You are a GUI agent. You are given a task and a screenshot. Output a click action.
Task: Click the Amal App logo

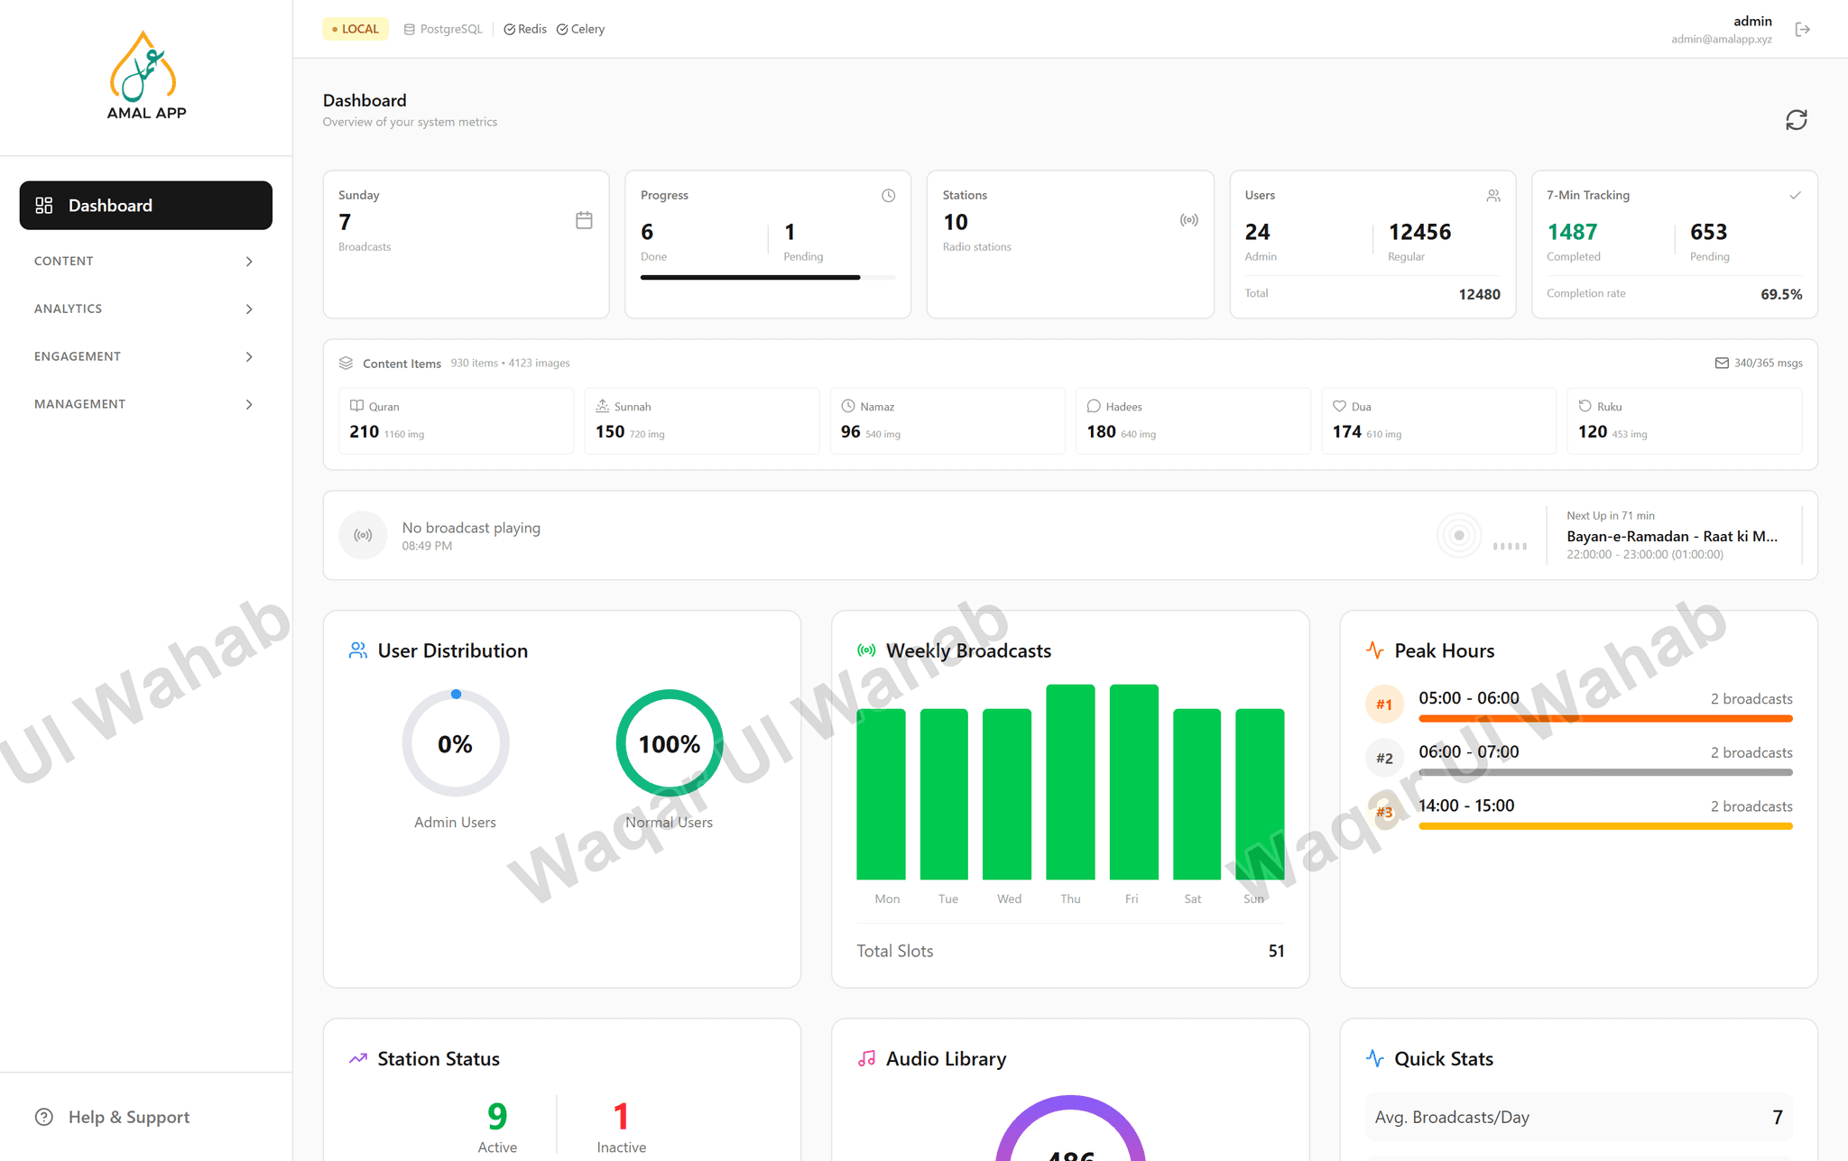[146, 76]
